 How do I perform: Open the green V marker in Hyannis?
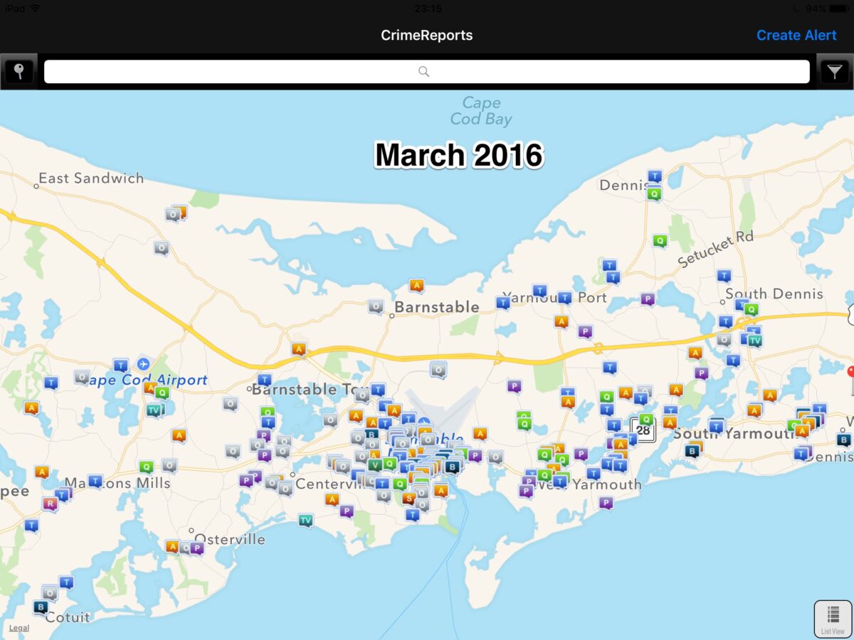375,465
